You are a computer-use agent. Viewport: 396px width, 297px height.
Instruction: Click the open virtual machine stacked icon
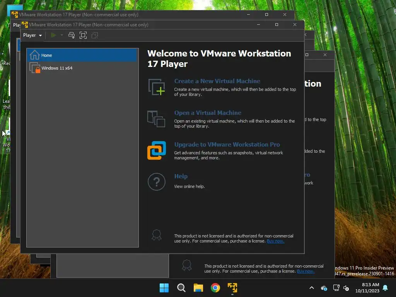156,119
